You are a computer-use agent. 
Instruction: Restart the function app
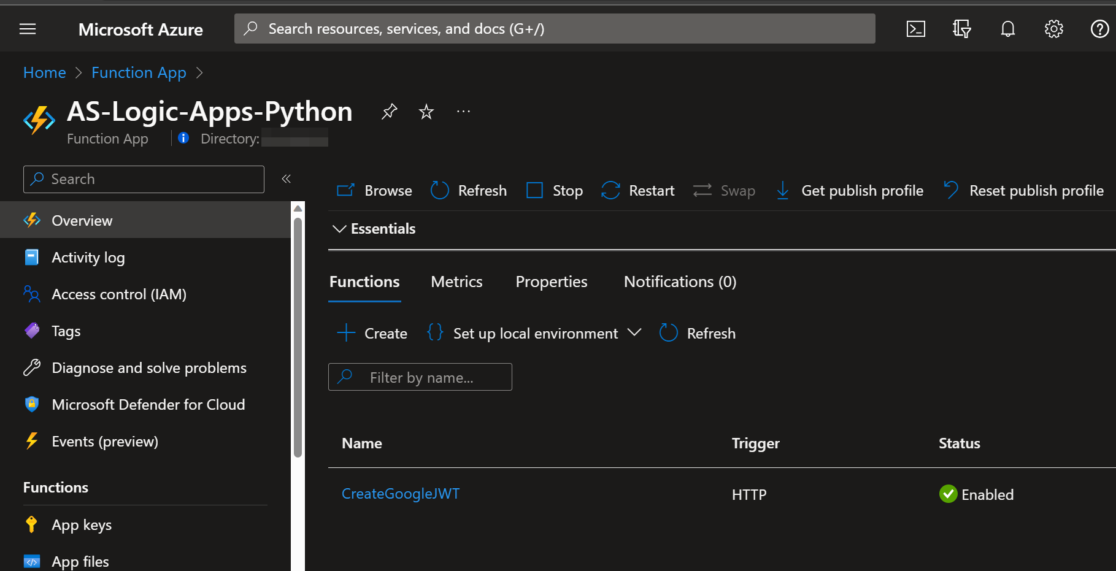637,191
